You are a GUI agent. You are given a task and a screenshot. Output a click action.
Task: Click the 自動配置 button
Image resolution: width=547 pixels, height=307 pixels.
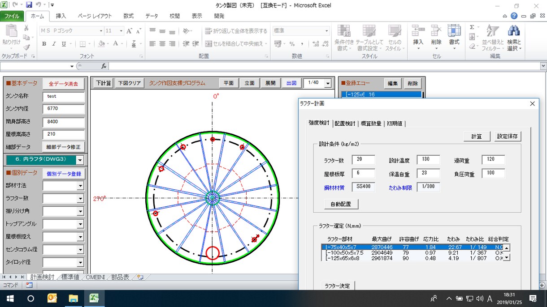click(341, 204)
